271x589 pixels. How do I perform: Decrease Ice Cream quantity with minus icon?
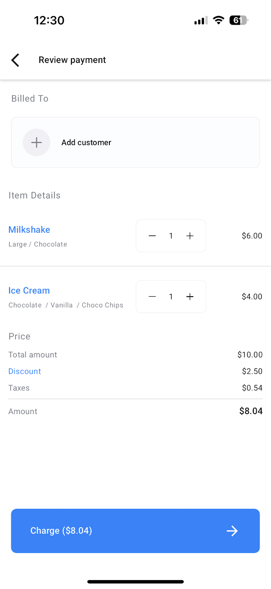[152, 297]
